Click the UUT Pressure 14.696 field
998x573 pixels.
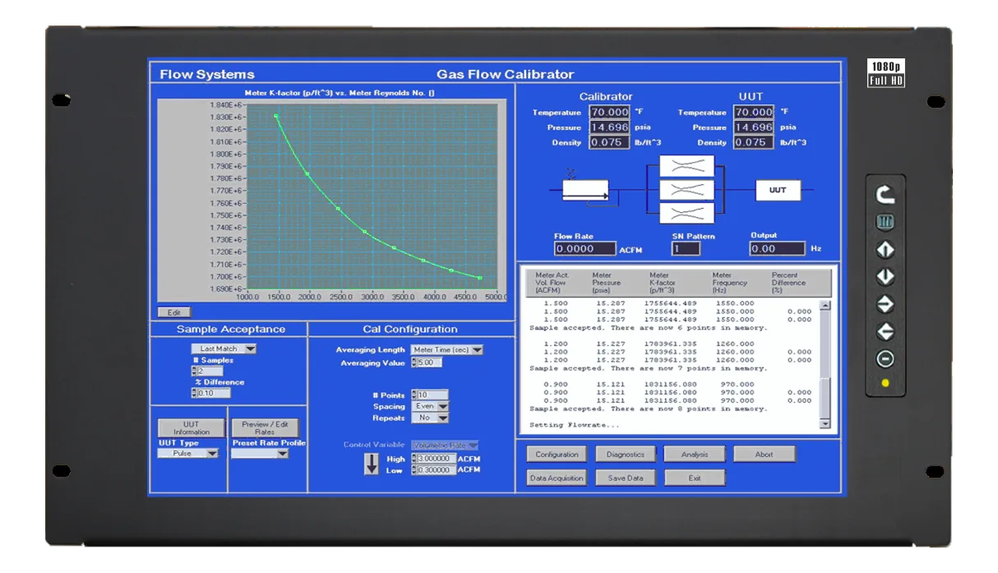point(755,127)
